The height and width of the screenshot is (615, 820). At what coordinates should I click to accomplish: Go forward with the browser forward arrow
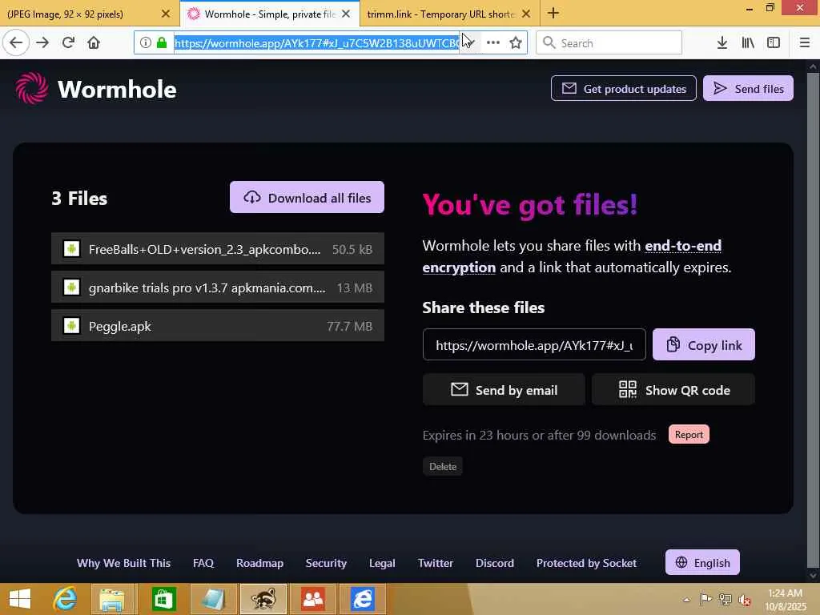tap(42, 42)
